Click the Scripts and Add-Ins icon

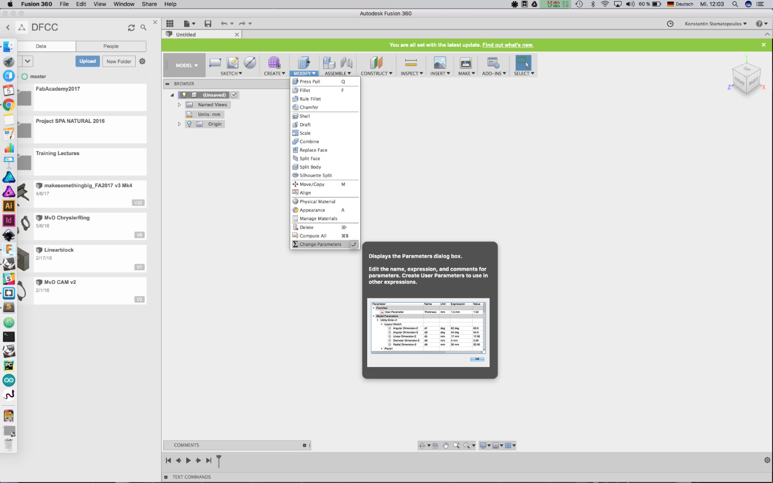click(493, 63)
